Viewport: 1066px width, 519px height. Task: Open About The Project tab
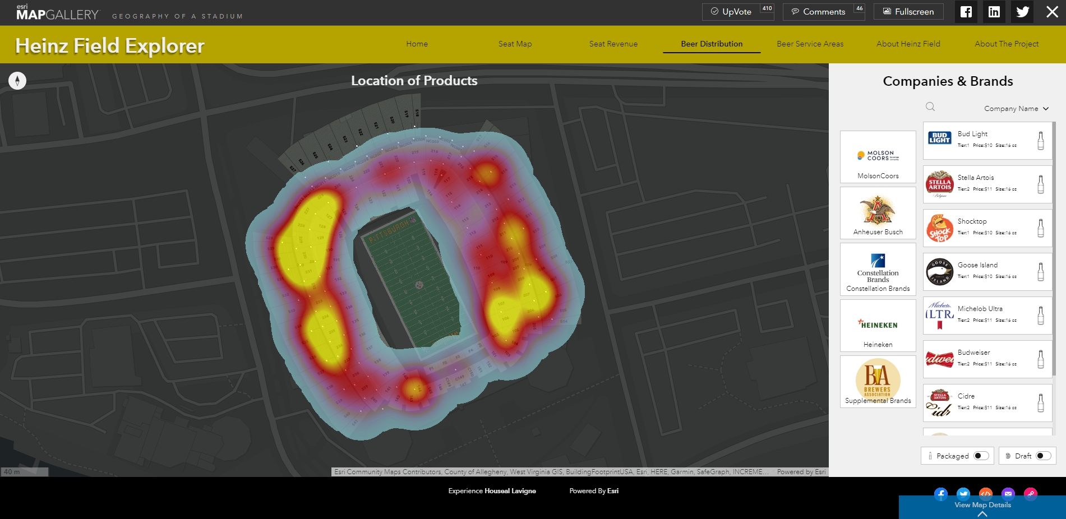1007,44
